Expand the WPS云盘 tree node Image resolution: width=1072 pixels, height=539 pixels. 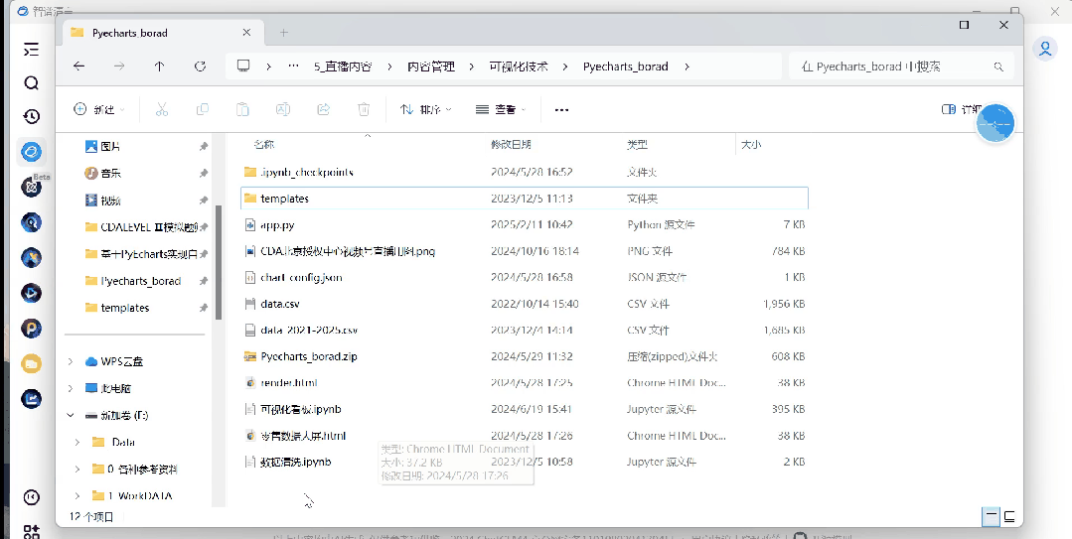(x=71, y=361)
